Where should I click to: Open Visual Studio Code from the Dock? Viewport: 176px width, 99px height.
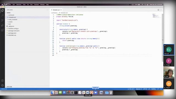88,92
